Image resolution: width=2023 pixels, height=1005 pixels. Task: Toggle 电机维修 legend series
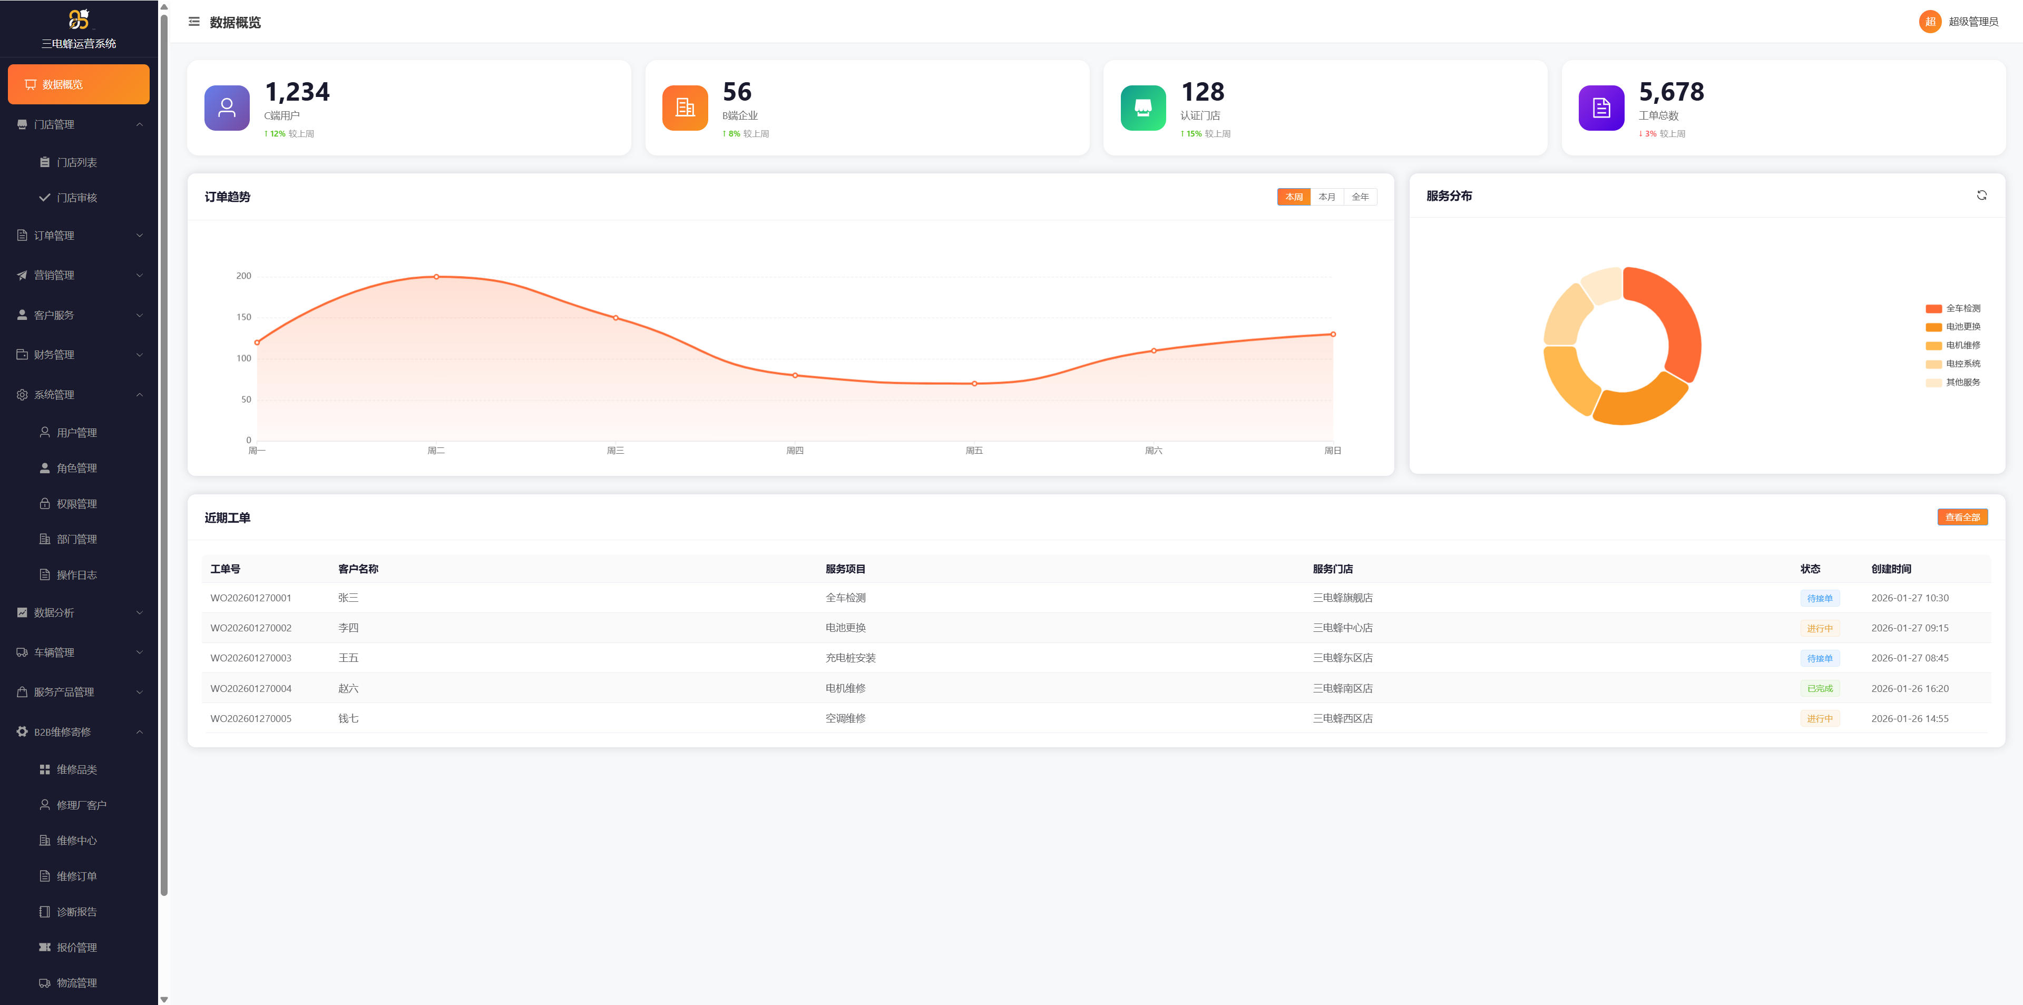pos(1952,346)
